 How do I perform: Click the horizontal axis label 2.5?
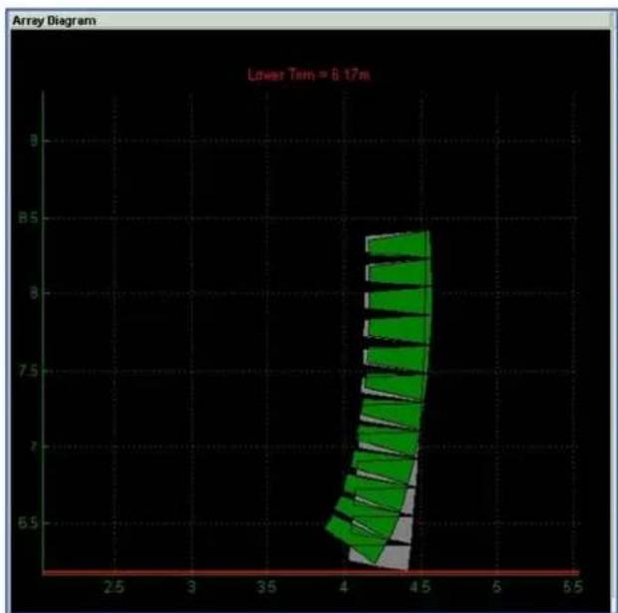coord(115,587)
